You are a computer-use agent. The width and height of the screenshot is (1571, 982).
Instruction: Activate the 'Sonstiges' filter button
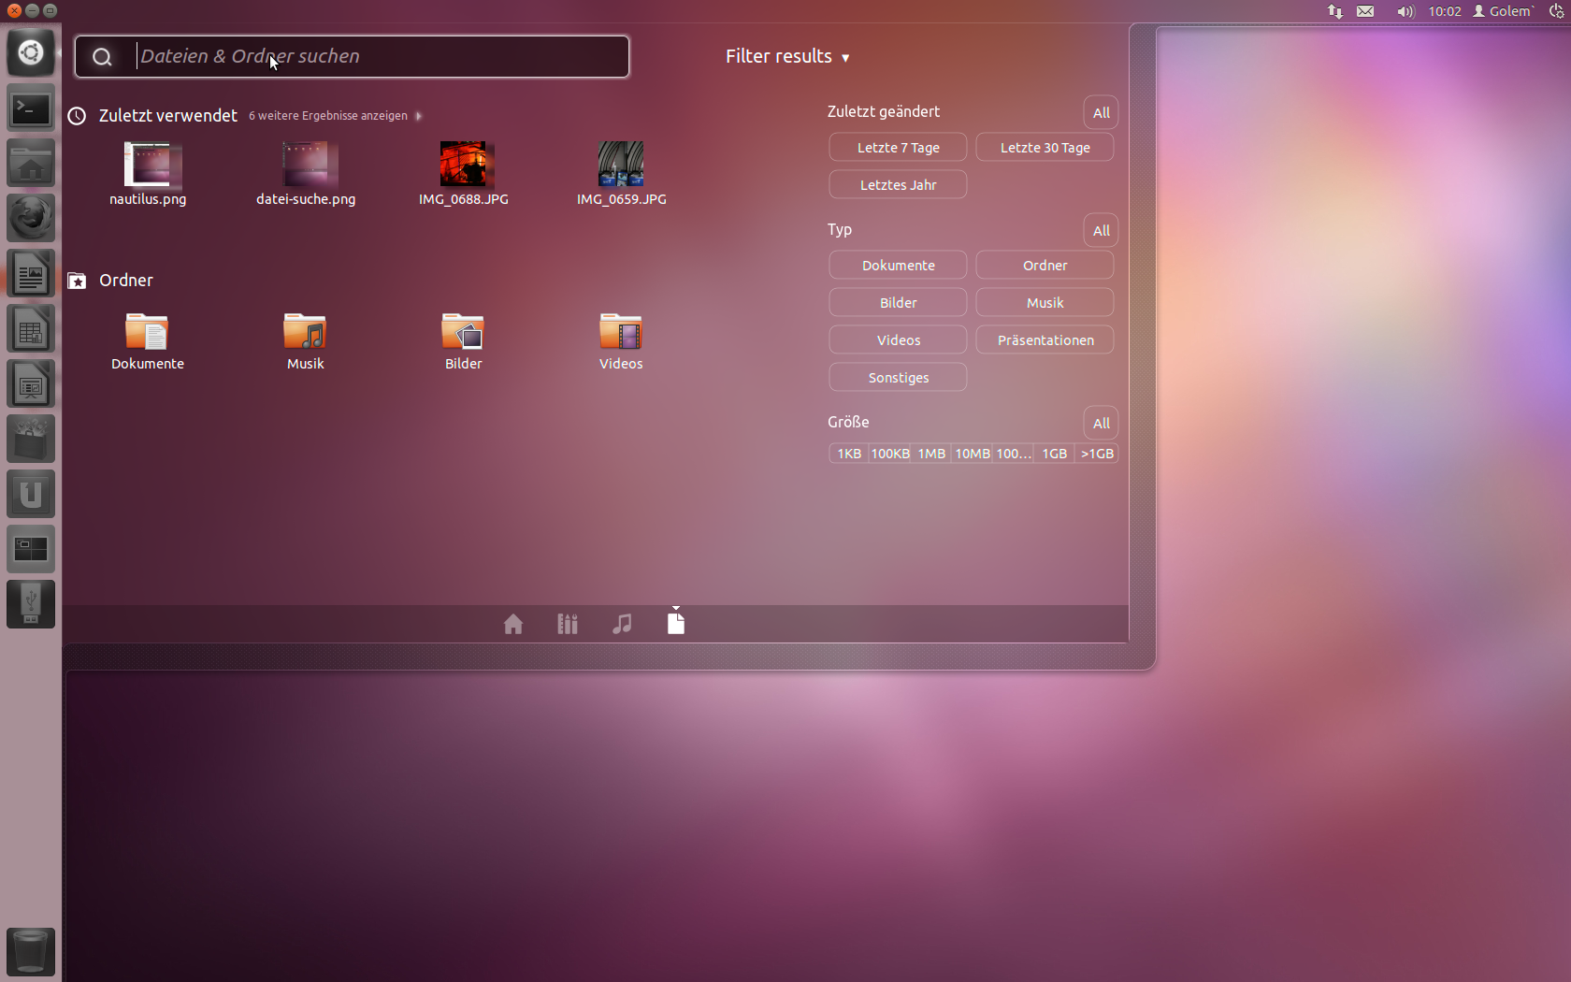[897, 377]
